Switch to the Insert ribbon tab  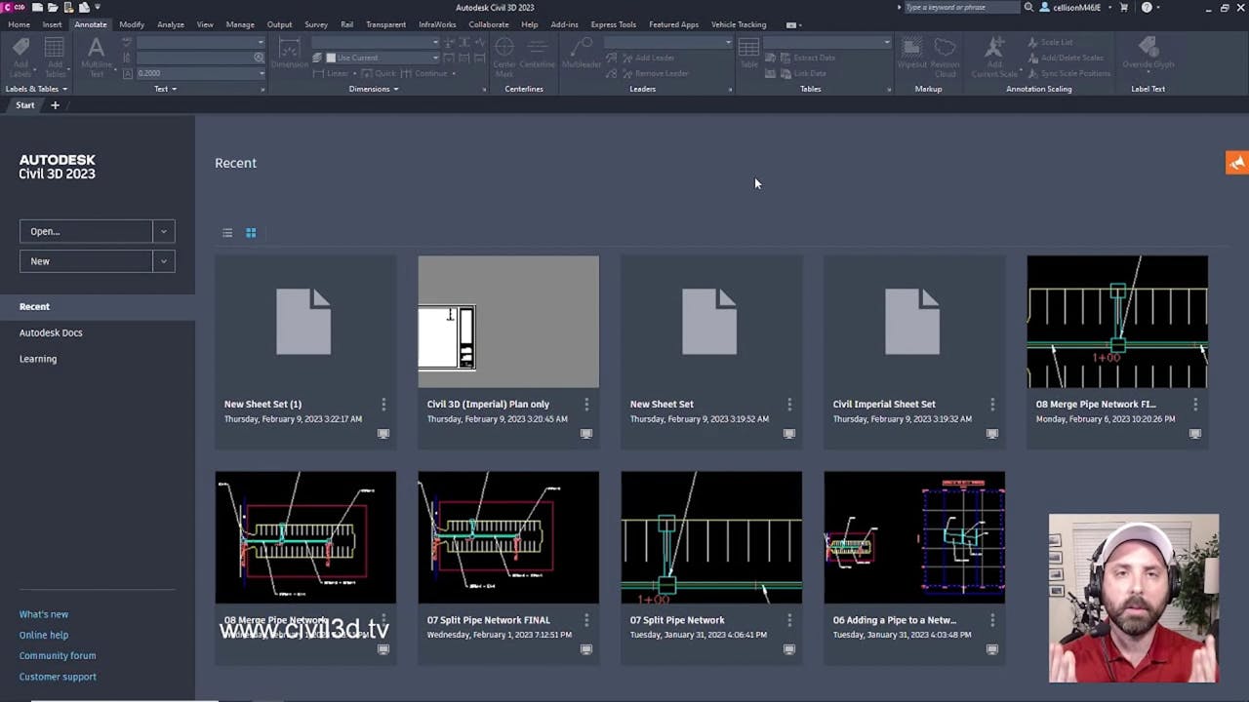pos(52,24)
